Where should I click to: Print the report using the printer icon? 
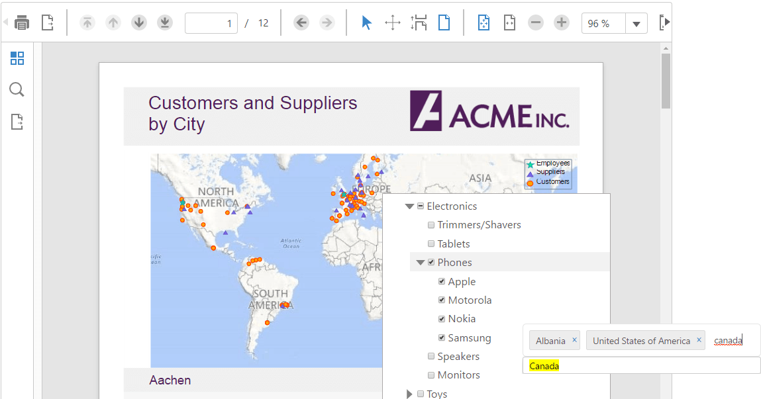[x=22, y=22]
